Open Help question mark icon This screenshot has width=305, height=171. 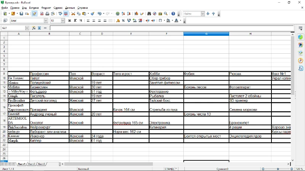pos(173,14)
